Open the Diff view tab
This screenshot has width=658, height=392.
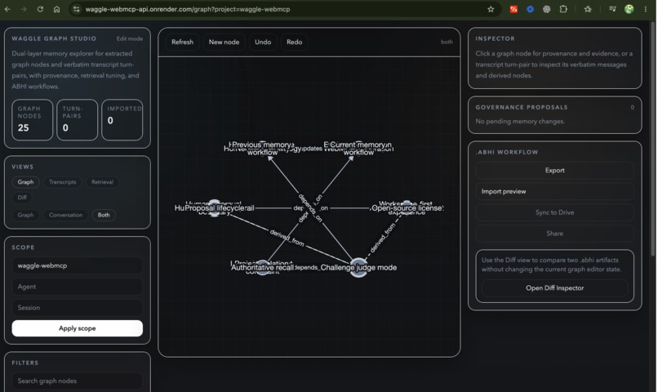(22, 198)
